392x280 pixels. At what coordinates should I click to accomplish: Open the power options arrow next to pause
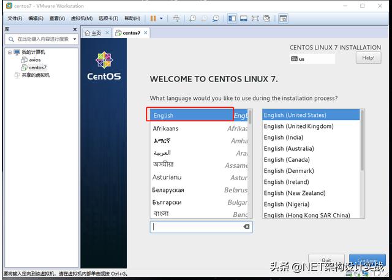(x=161, y=18)
